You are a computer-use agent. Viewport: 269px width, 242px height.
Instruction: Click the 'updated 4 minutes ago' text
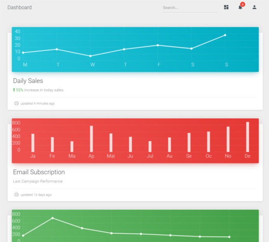(x=38, y=103)
